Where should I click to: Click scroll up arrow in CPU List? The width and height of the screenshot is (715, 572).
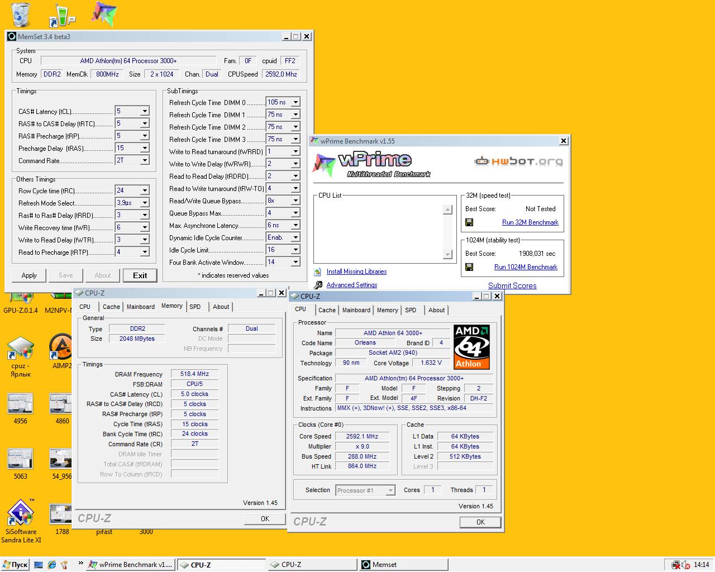[x=447, y=209]
